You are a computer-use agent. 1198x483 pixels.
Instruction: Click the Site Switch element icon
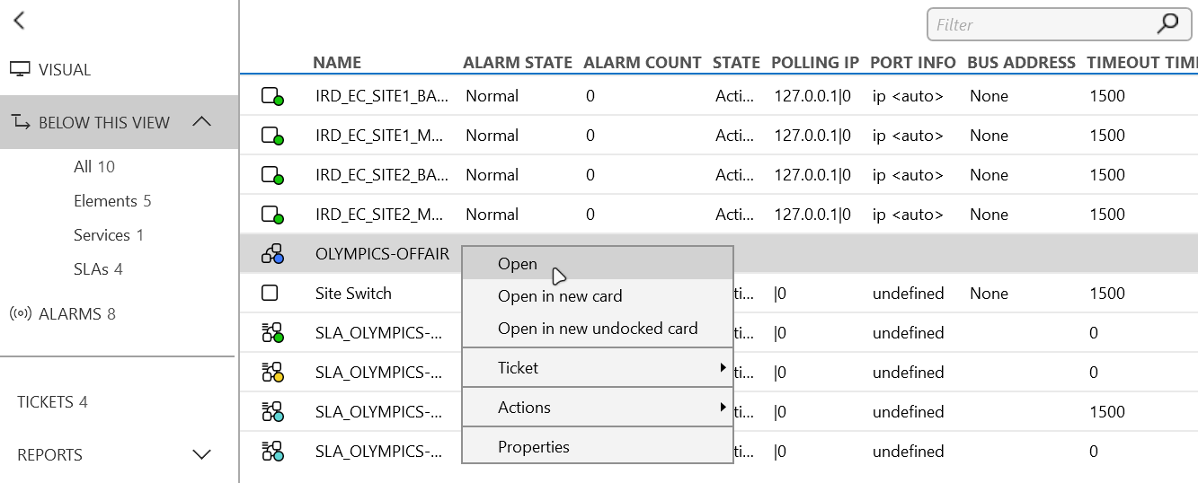[270, 294]
